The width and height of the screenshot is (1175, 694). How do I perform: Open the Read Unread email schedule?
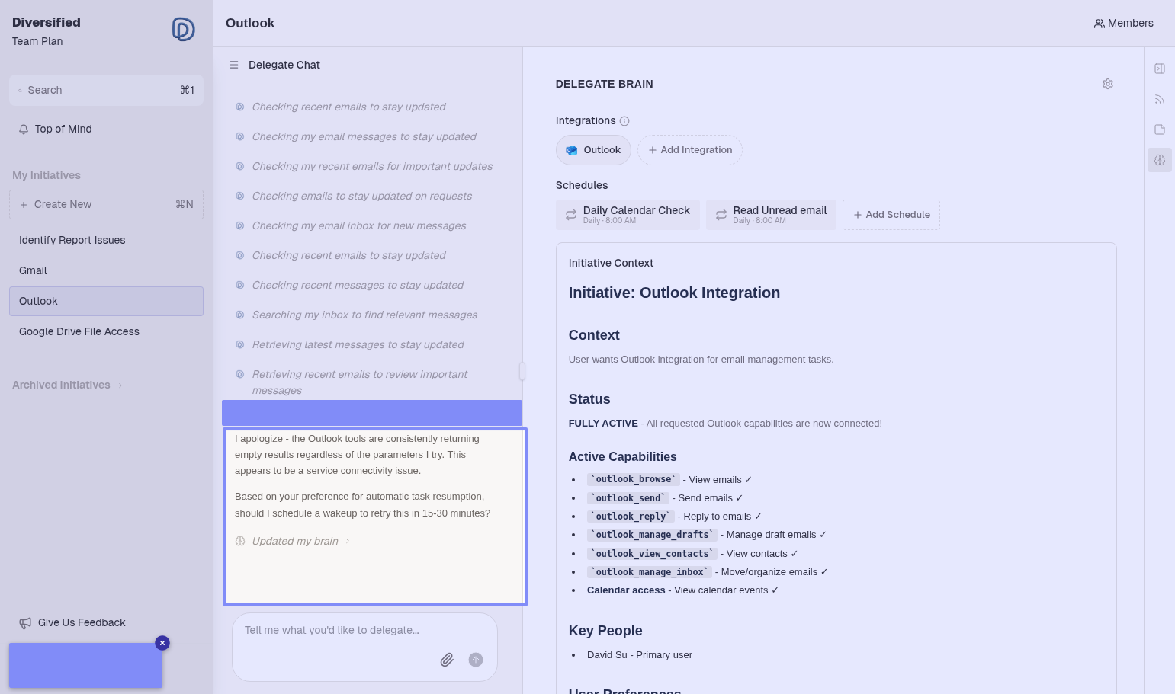[x=771, y=215]
